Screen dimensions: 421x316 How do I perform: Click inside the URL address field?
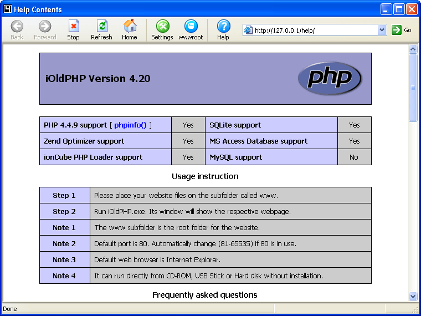click(315, 30)
